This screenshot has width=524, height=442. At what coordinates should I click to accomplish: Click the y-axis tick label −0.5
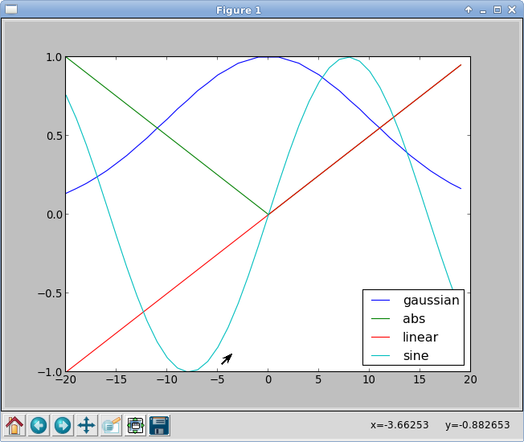click(x=50, y=293)
